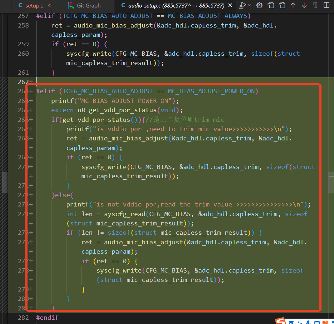334x324 pixels.
Task: Open the diff editor settings gear
Action: (x=259, y=5)
